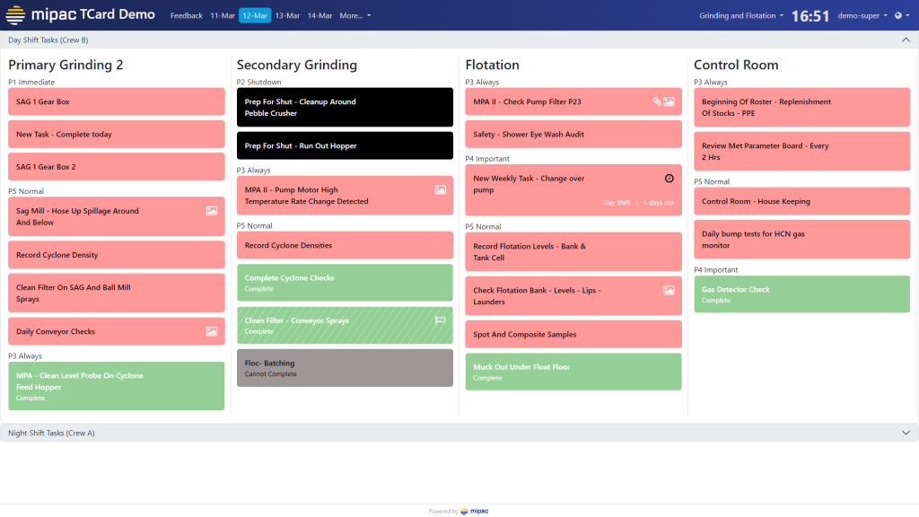919x517 pixels.
Task: Click the clock icon on New Weekly Task card
Action: pos(669,178)
